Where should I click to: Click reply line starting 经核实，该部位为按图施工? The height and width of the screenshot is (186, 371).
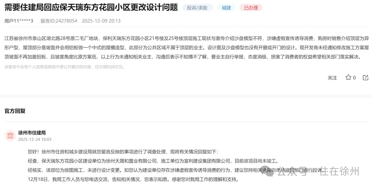point(176,170)
